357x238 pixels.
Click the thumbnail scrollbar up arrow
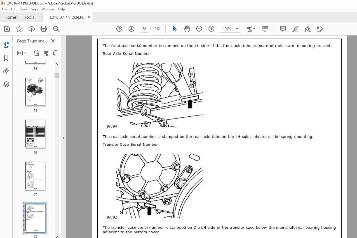click(x=57, y=64)
